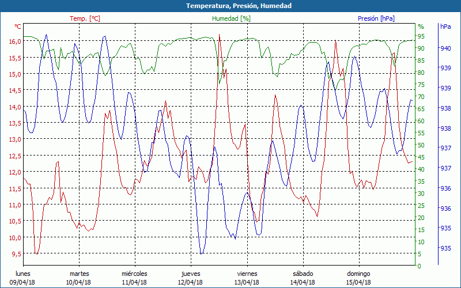
Task: Select the green 'Humedad [%]' legend label
Action: [x=231, y=18]
